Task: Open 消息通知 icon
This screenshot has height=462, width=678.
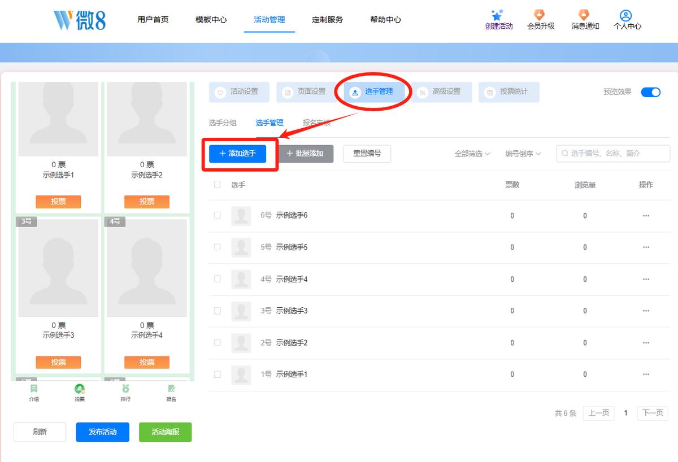Action: (584, 15)
